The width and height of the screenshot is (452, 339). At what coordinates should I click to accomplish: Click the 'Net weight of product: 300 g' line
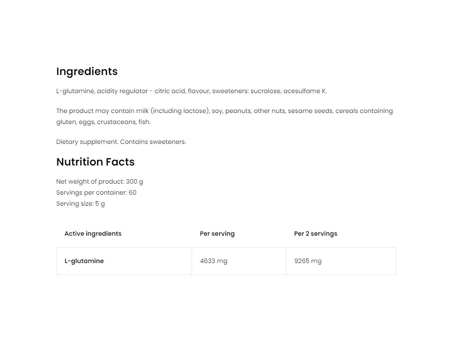click(x=99, y=181)
